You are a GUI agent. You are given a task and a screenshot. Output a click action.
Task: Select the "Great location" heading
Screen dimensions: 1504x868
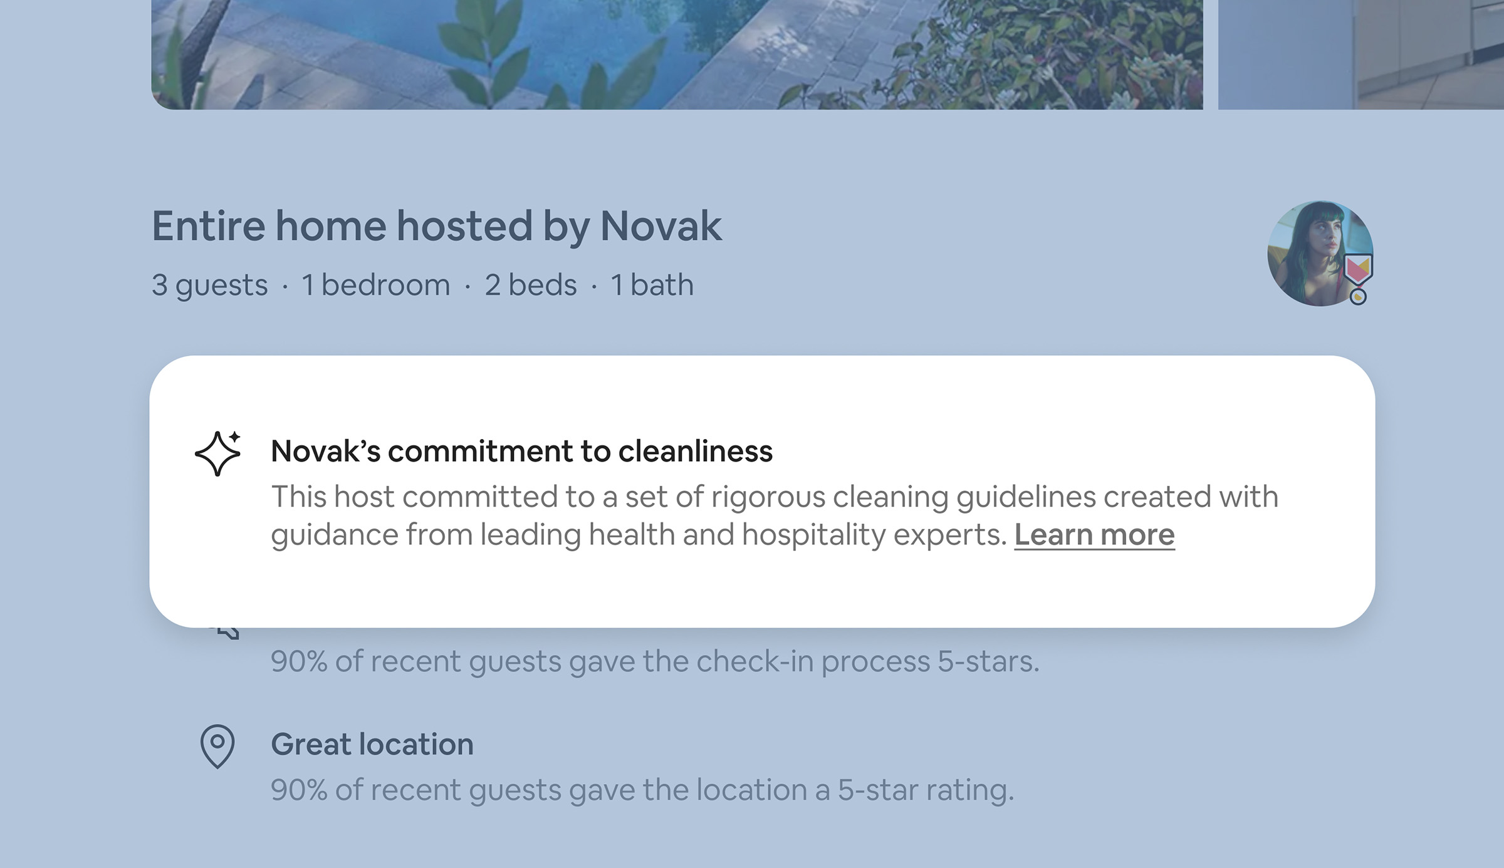[x=372, y=745]
